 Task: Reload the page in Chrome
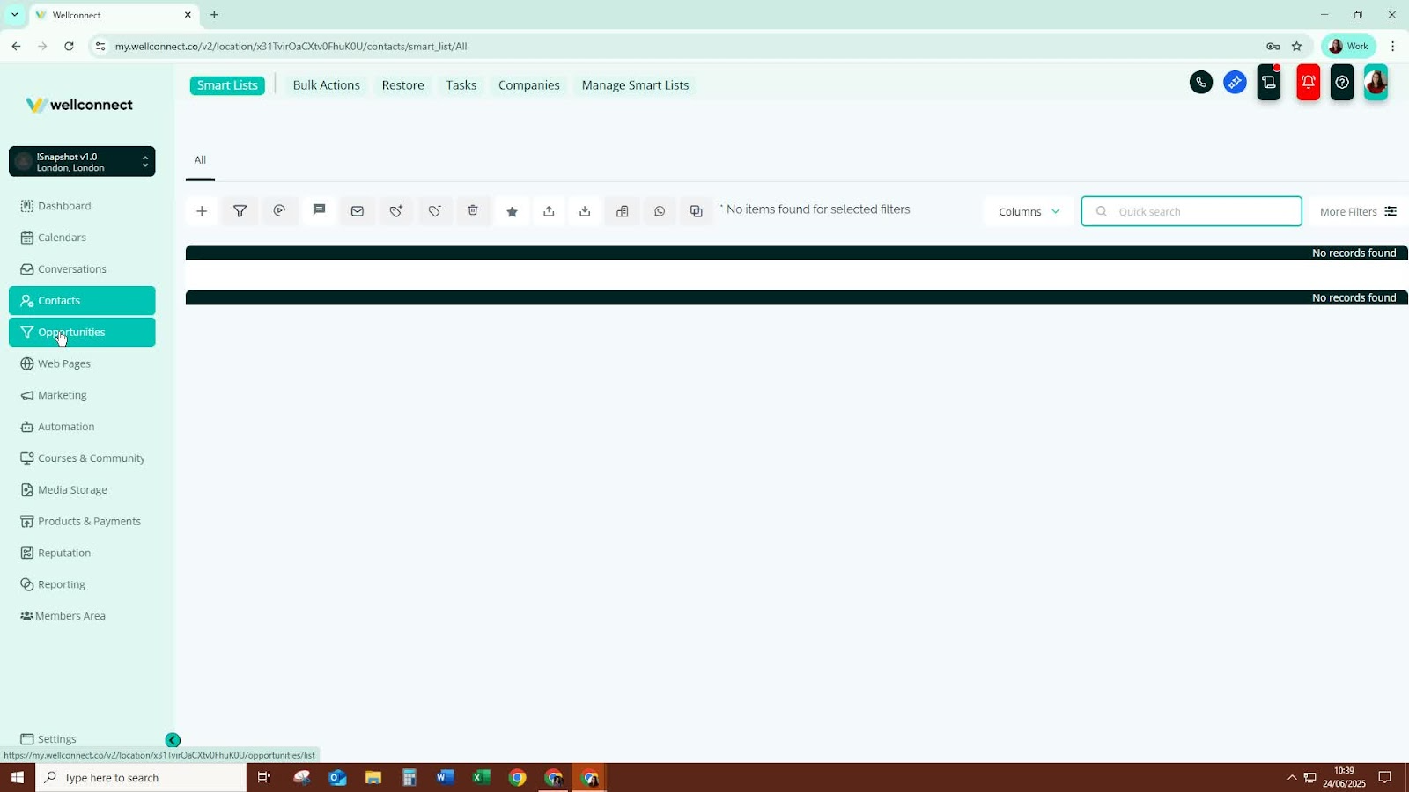click(69, 47)
